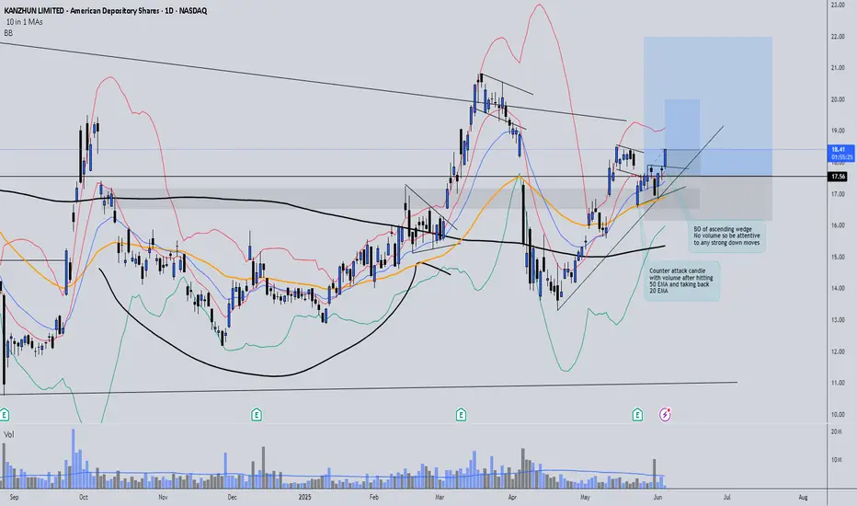The image size is (857, 506).
Task: Click the 20.00 price axis label
Action: (x=838, y=99)
